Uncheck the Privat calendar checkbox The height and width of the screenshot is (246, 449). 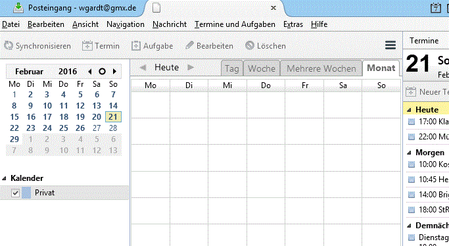tap(16, 193)
